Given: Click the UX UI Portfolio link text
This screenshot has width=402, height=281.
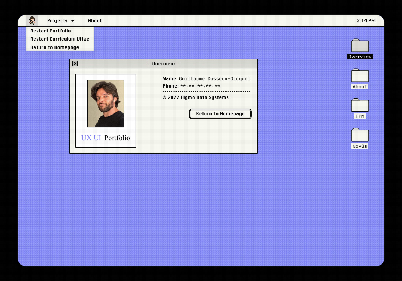Looking at the screenshot, I should [105, 138].
